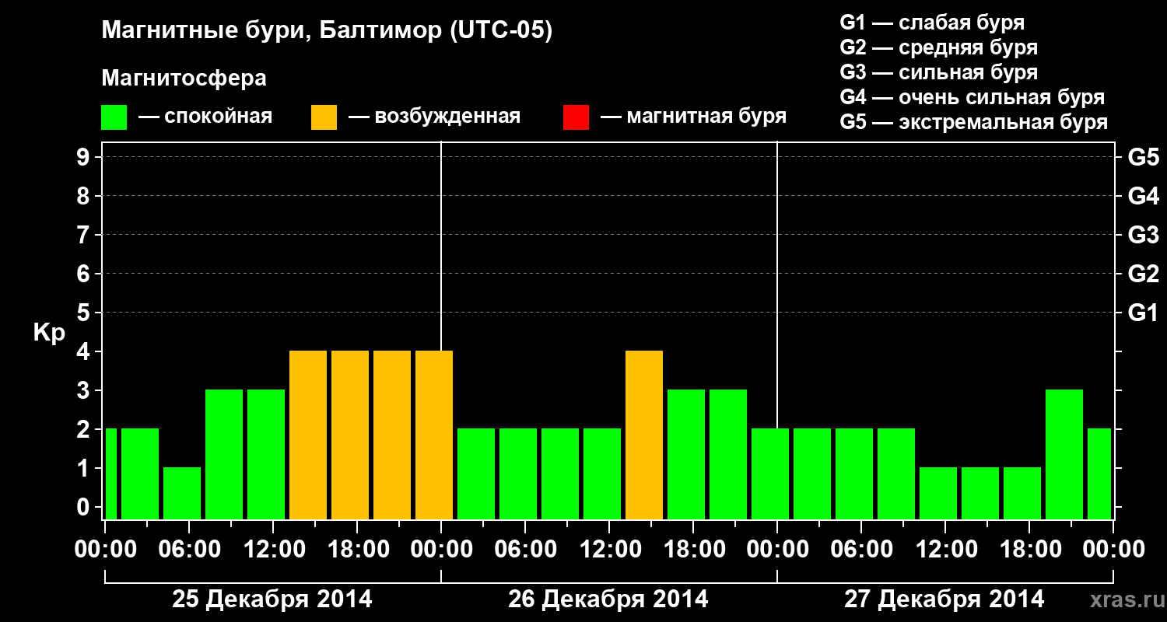Click the G4 label on right axis
1167x622 pixels.
1143,197
